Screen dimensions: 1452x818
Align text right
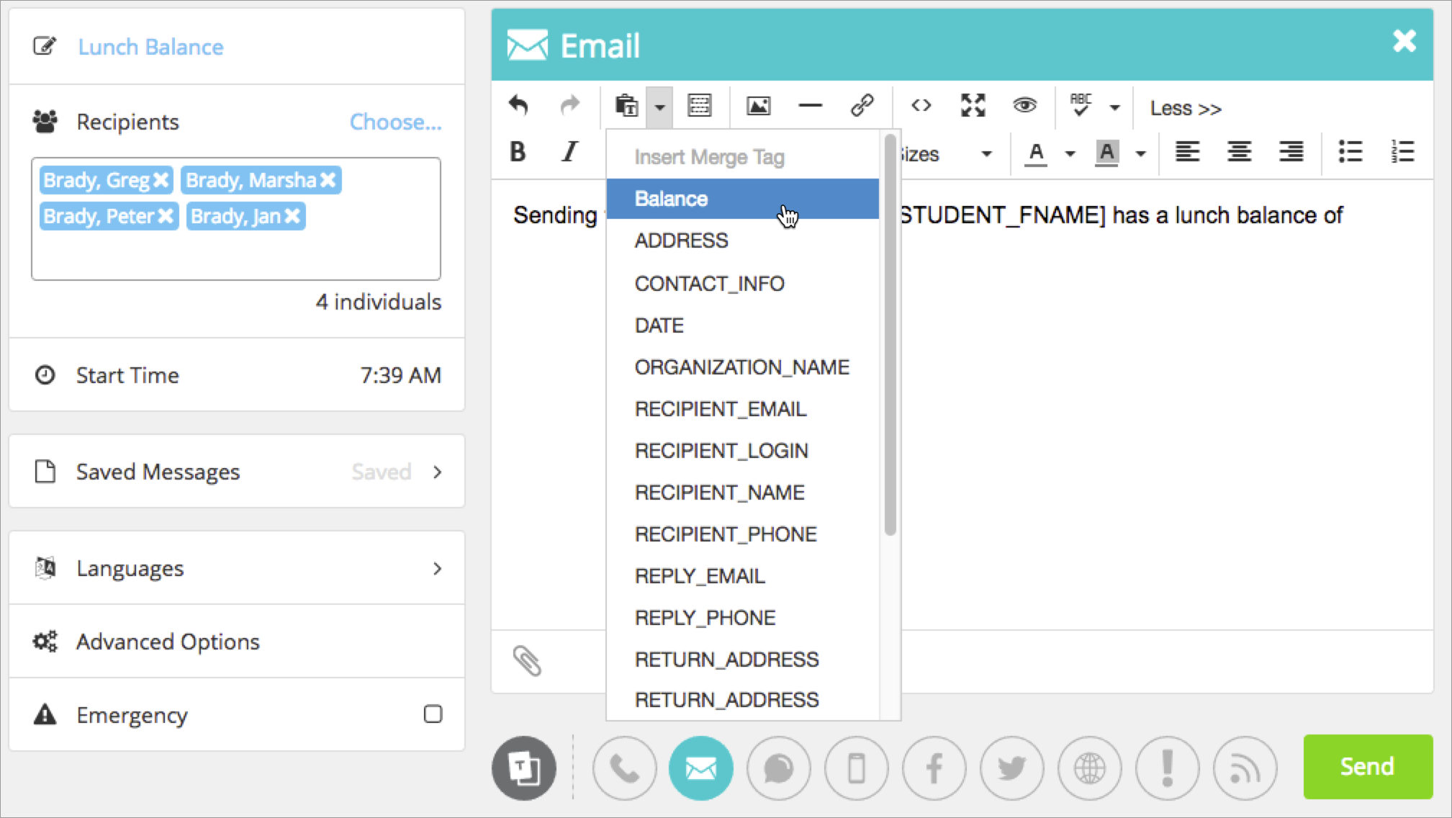pyautogui.click(x=1291, y=152)
